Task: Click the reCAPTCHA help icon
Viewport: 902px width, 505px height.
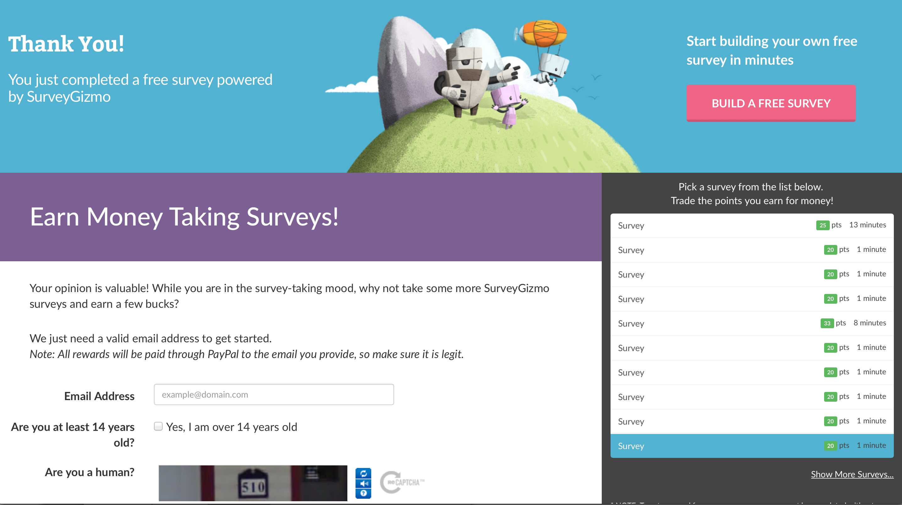Action: (x=363, y=493)
